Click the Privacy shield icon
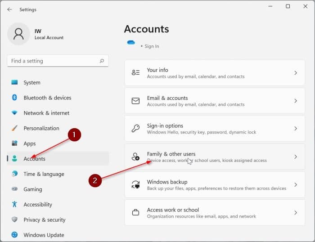The height and width of the screenshot is (242, 315). coord(14,220)
